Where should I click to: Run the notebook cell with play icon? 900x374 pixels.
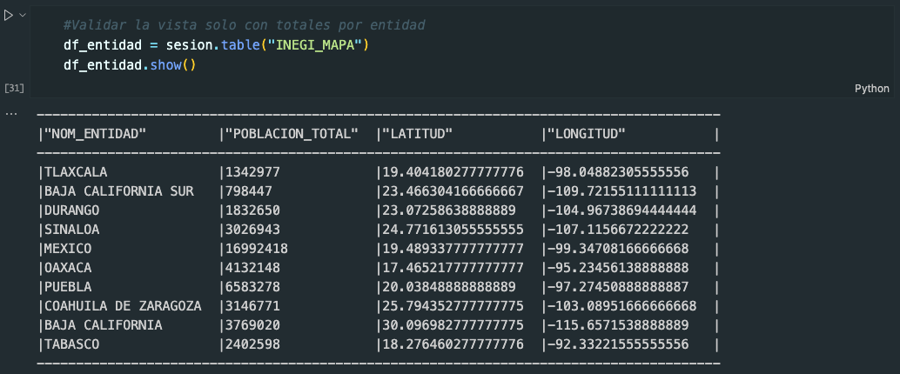(9, 16)
